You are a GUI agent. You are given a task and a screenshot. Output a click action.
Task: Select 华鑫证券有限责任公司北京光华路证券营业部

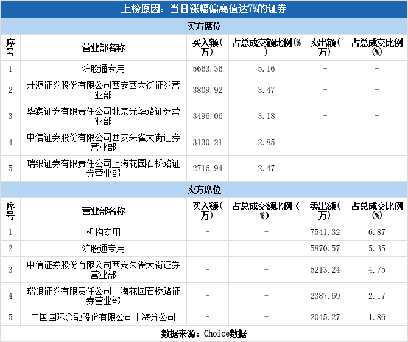(x=104, y=116)
